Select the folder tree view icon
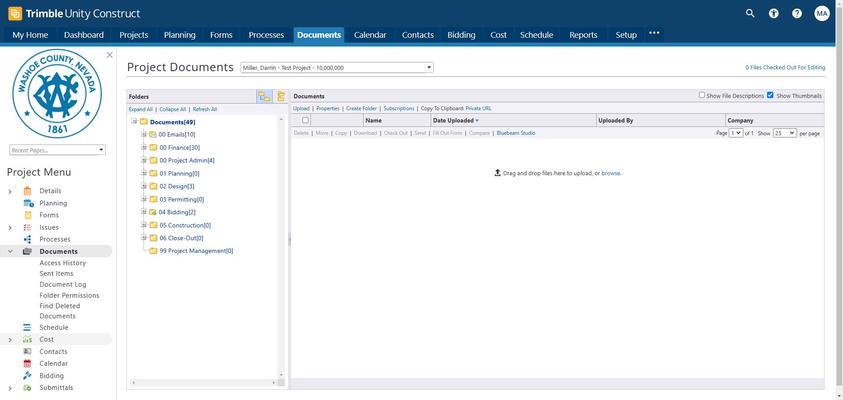 [x=264, y=96]
